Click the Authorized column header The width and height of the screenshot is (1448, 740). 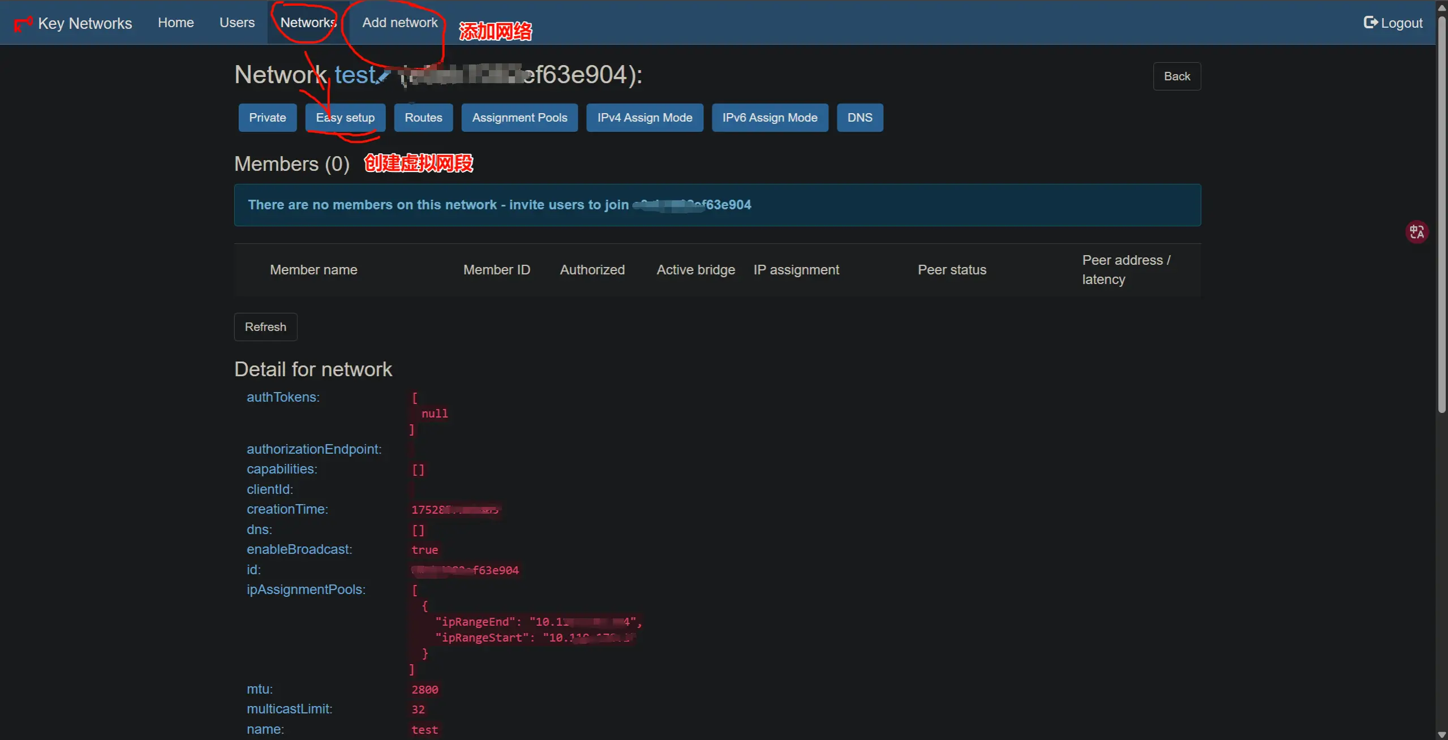tap(592, 270)
